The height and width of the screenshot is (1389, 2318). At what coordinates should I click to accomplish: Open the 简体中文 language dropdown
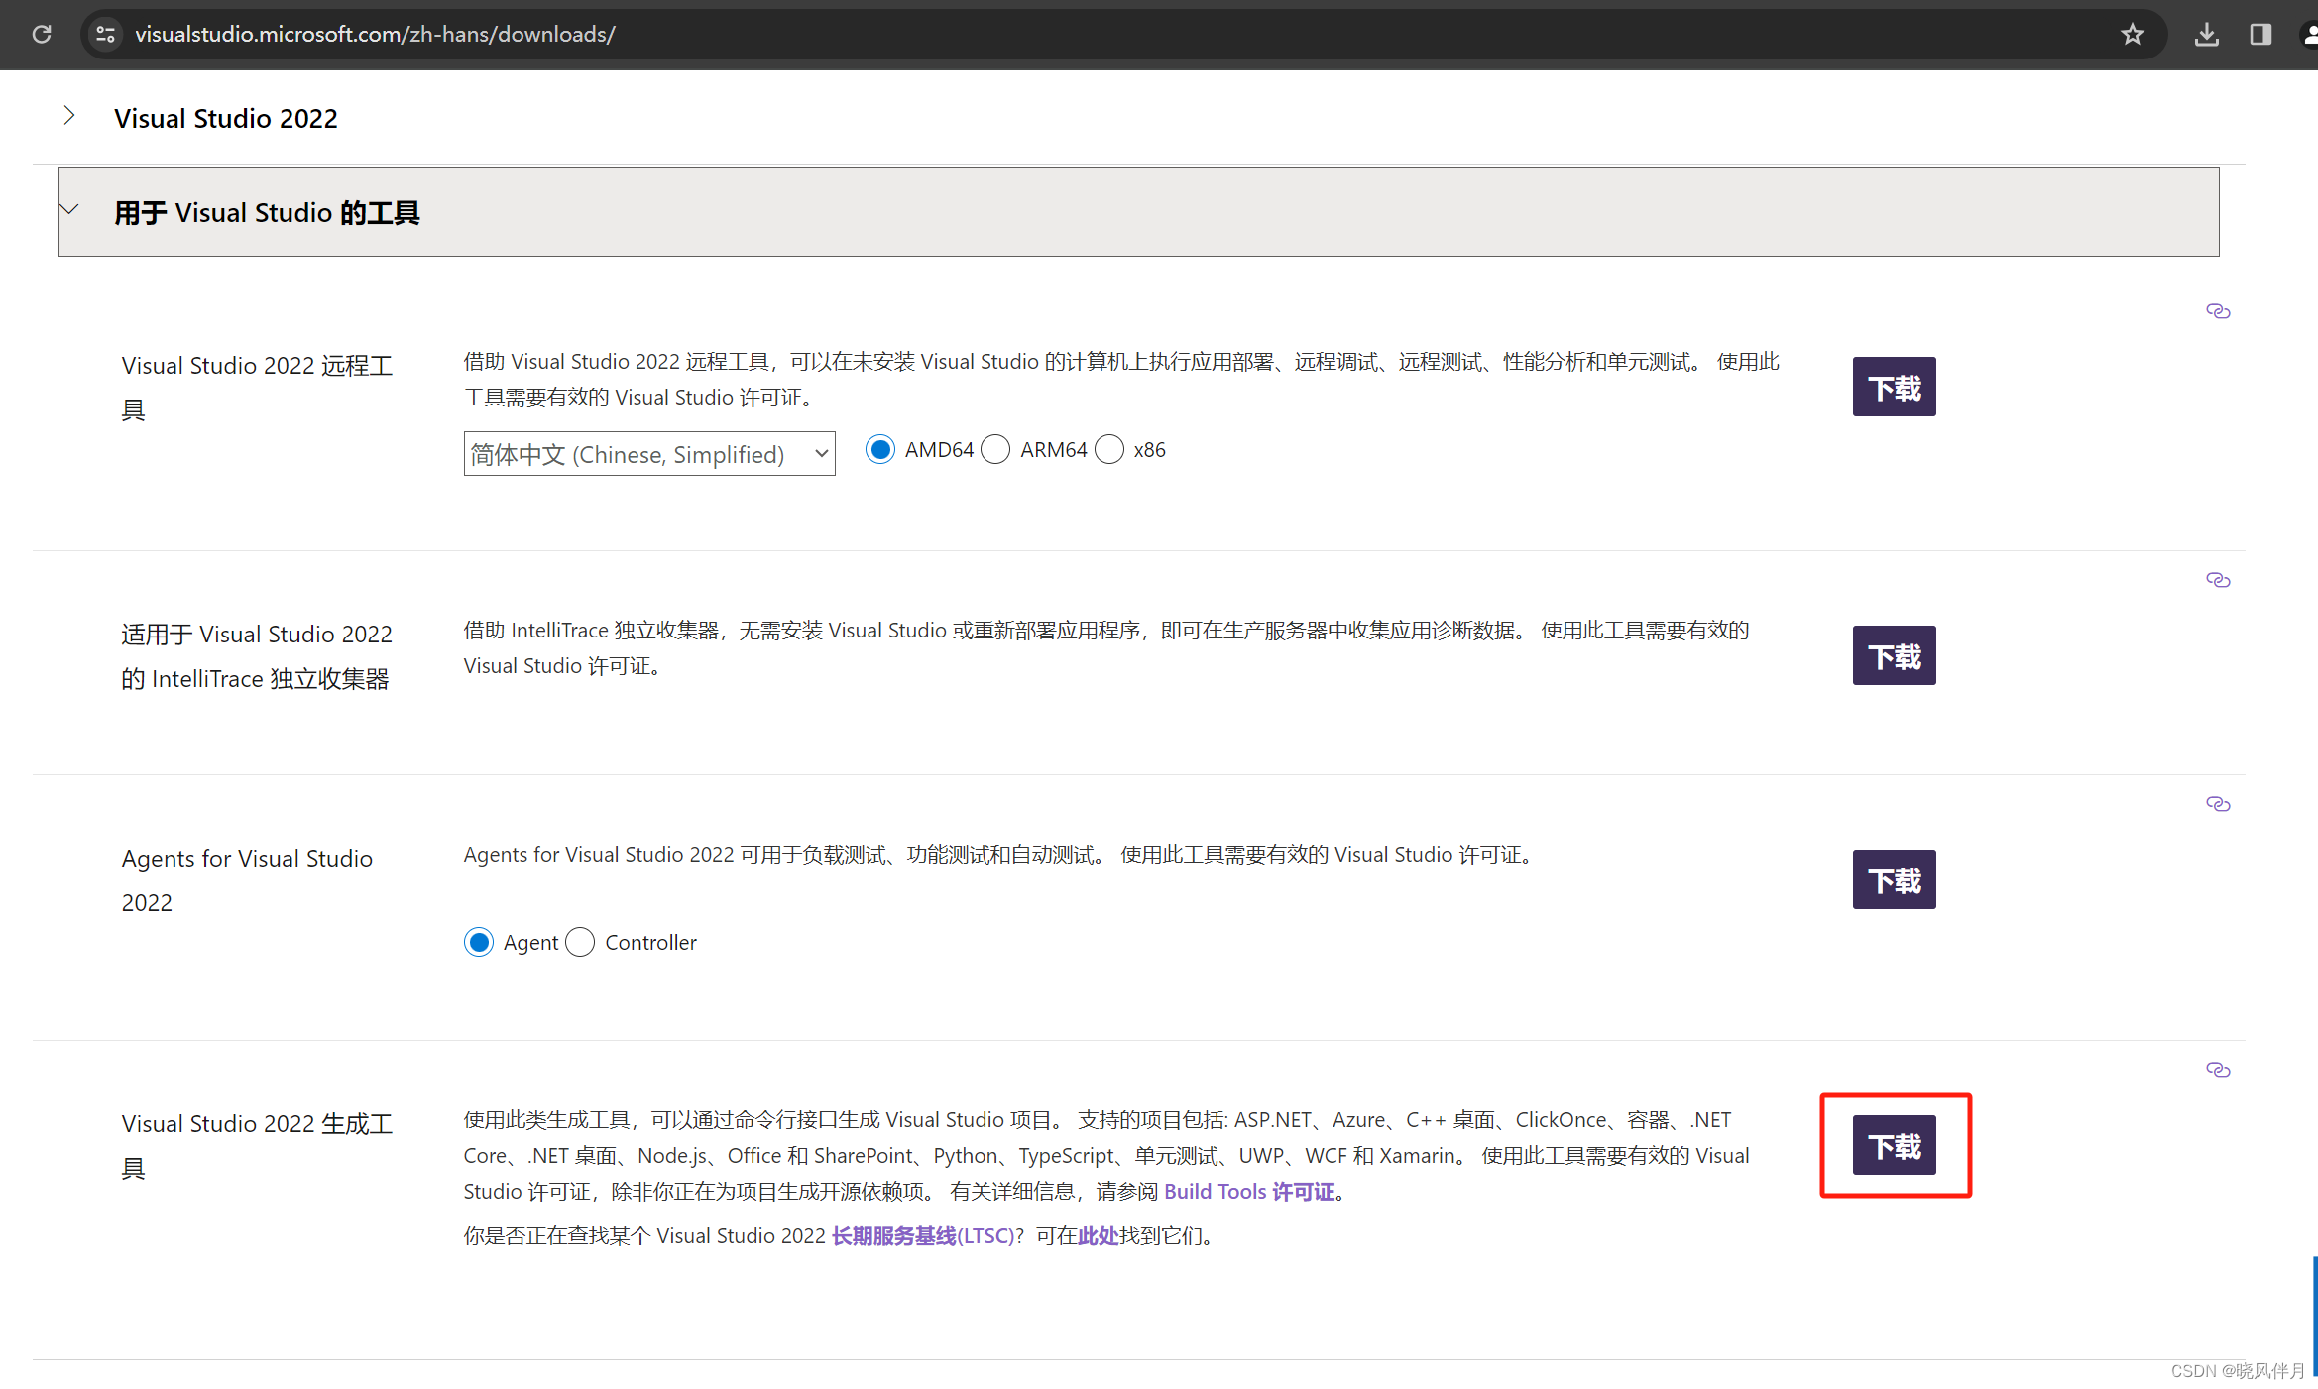(649, 453)
